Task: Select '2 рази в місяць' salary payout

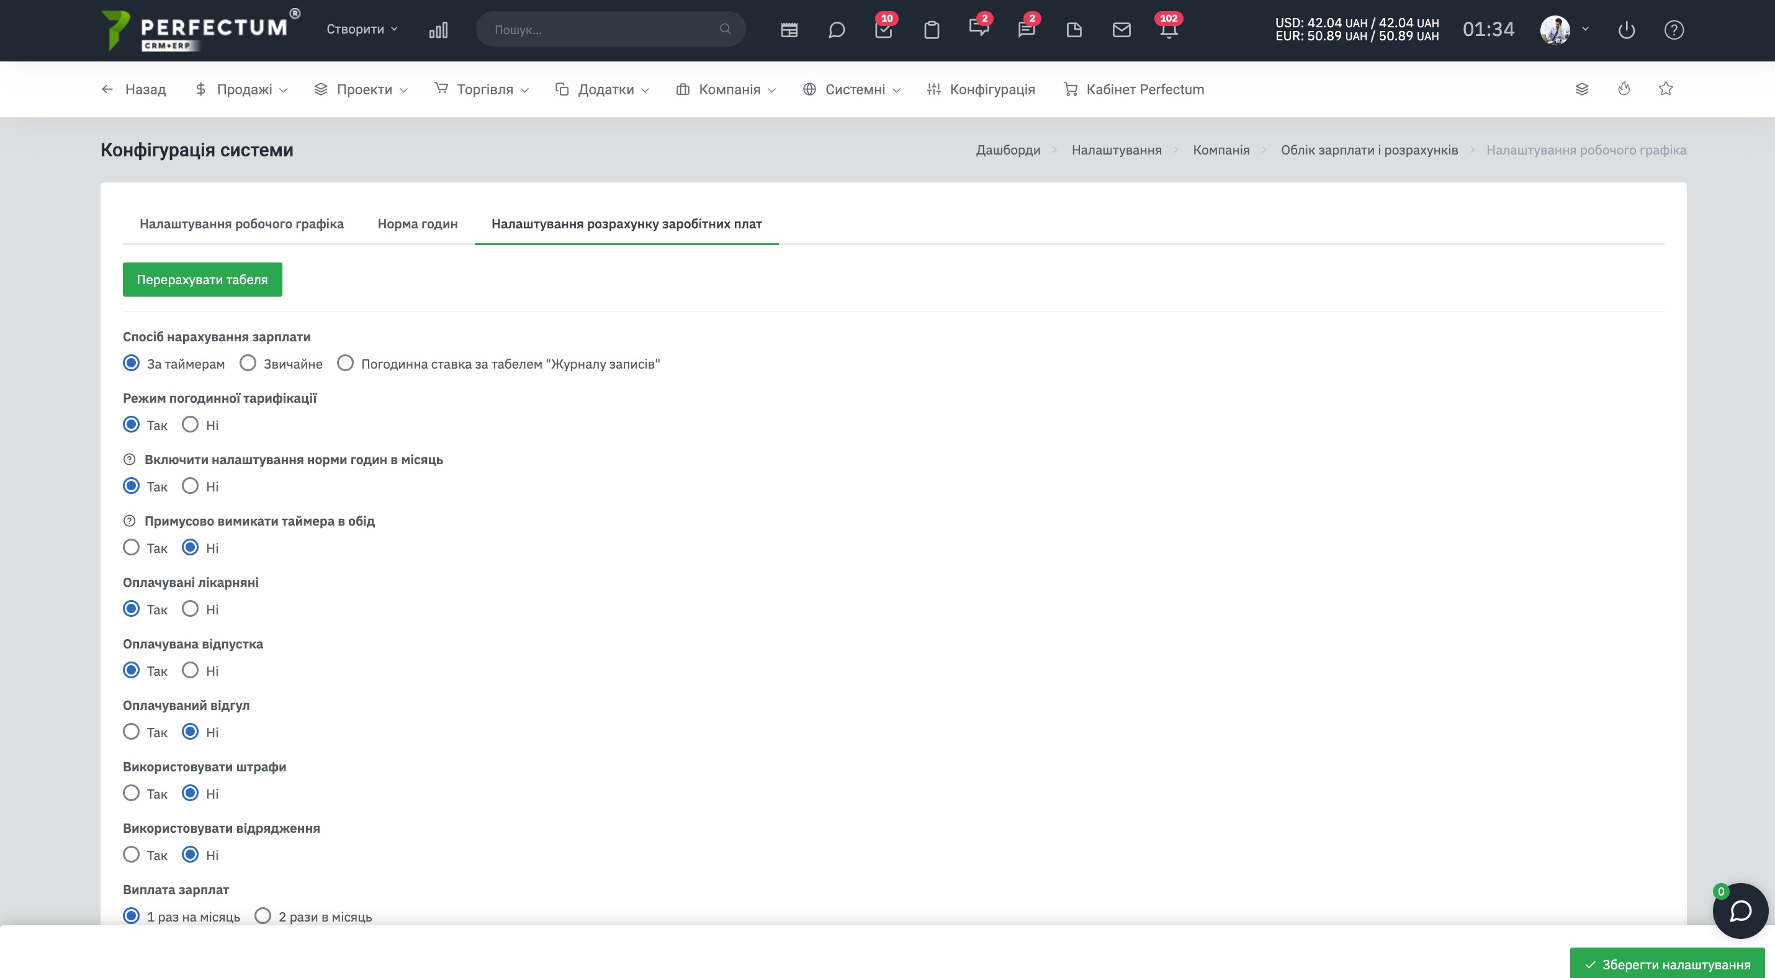Action: click(263, 916)
